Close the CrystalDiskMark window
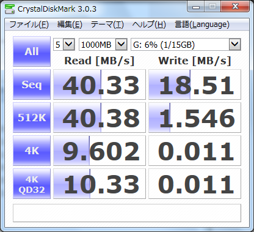The image size is (254, 232). (235, 7)
